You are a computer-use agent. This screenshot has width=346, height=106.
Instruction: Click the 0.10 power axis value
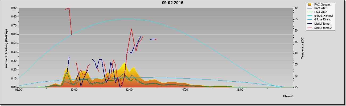(x=14, y=78)
